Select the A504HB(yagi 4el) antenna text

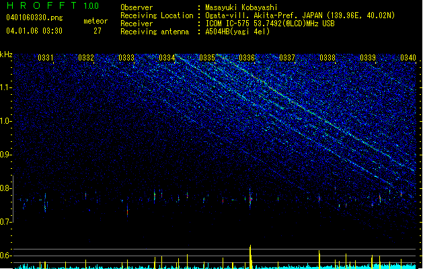coord(237,32)
